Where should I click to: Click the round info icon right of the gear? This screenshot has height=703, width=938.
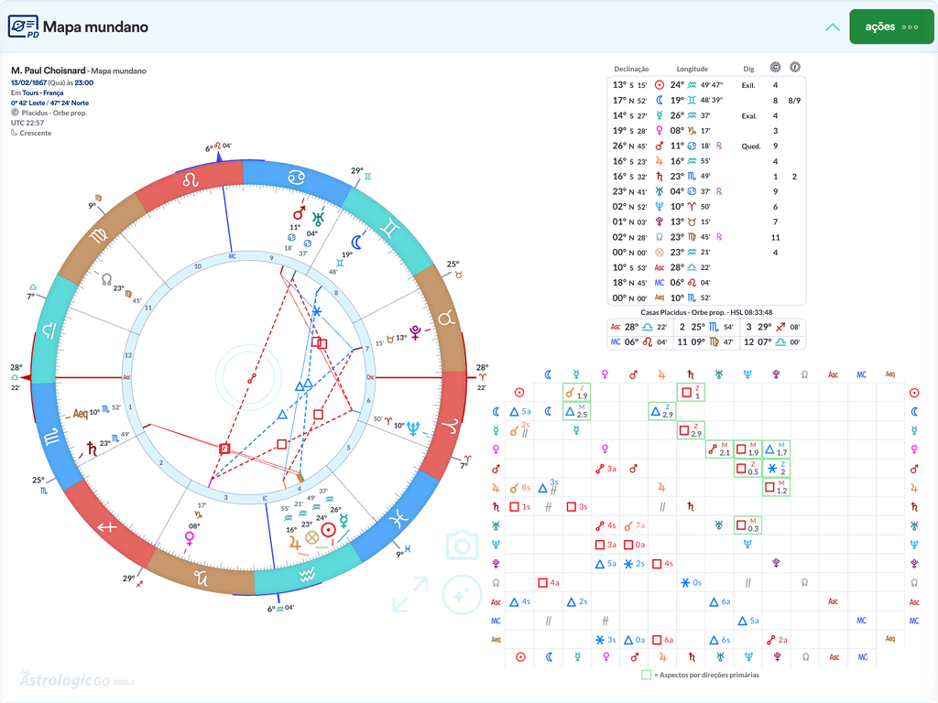795,67
